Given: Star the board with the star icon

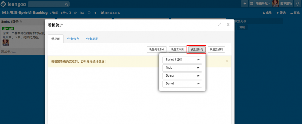Looking at the screenshot, I should tap(75, 13).
